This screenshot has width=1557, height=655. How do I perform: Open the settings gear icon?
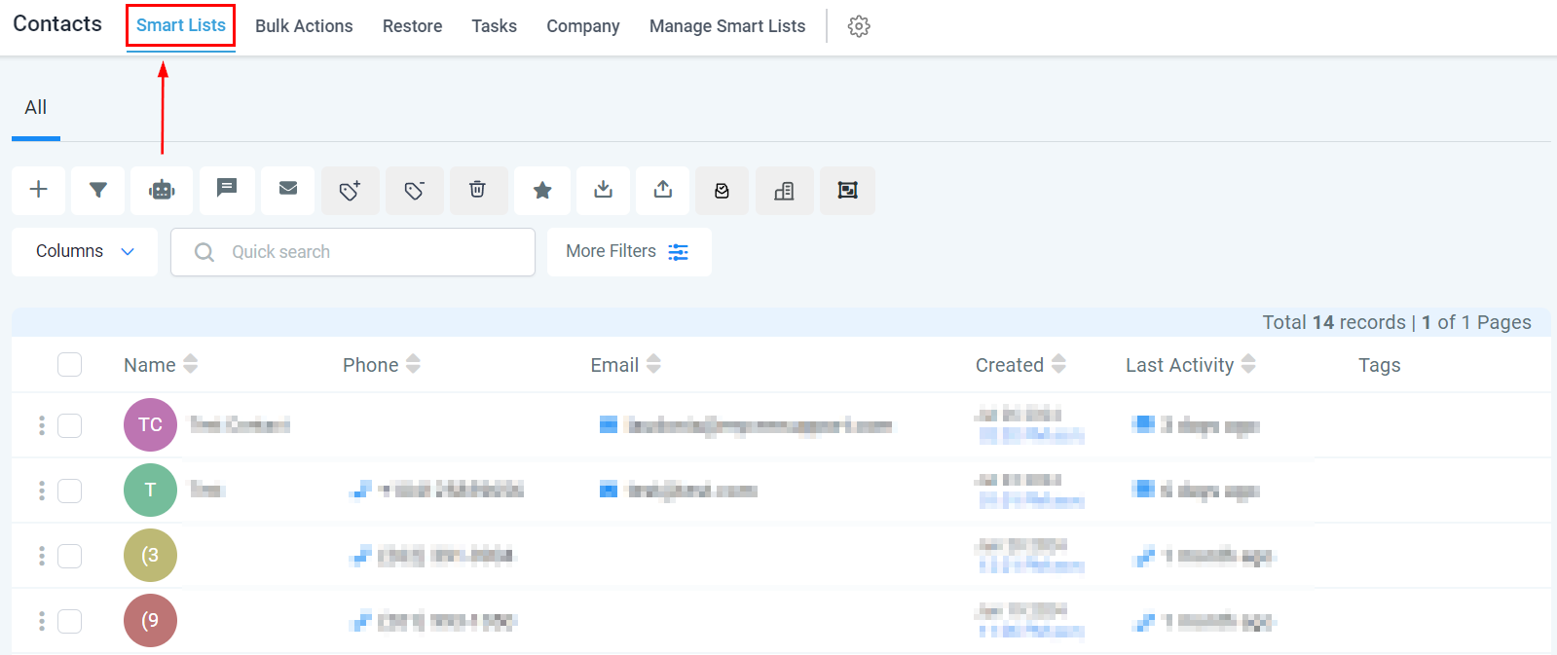click(x=858, y=26)
